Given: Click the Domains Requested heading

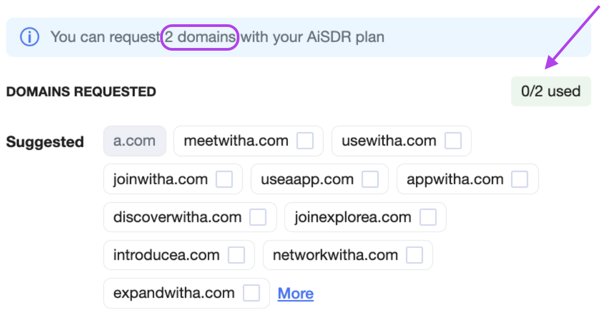Looking at the screenshot, I should coord(81,92).
